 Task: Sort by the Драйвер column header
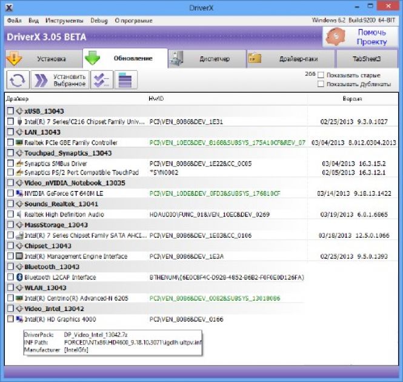pos(17,99)
